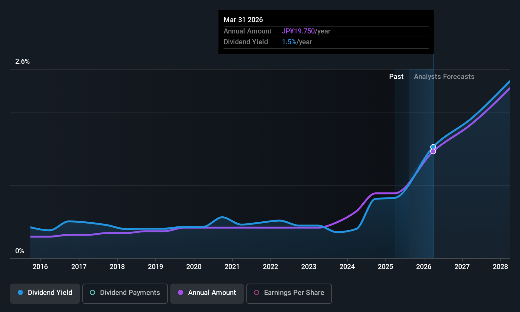Enable the Earnings Per Share series
The height and width of the screenshot is (312, 520).
point(289,293)
